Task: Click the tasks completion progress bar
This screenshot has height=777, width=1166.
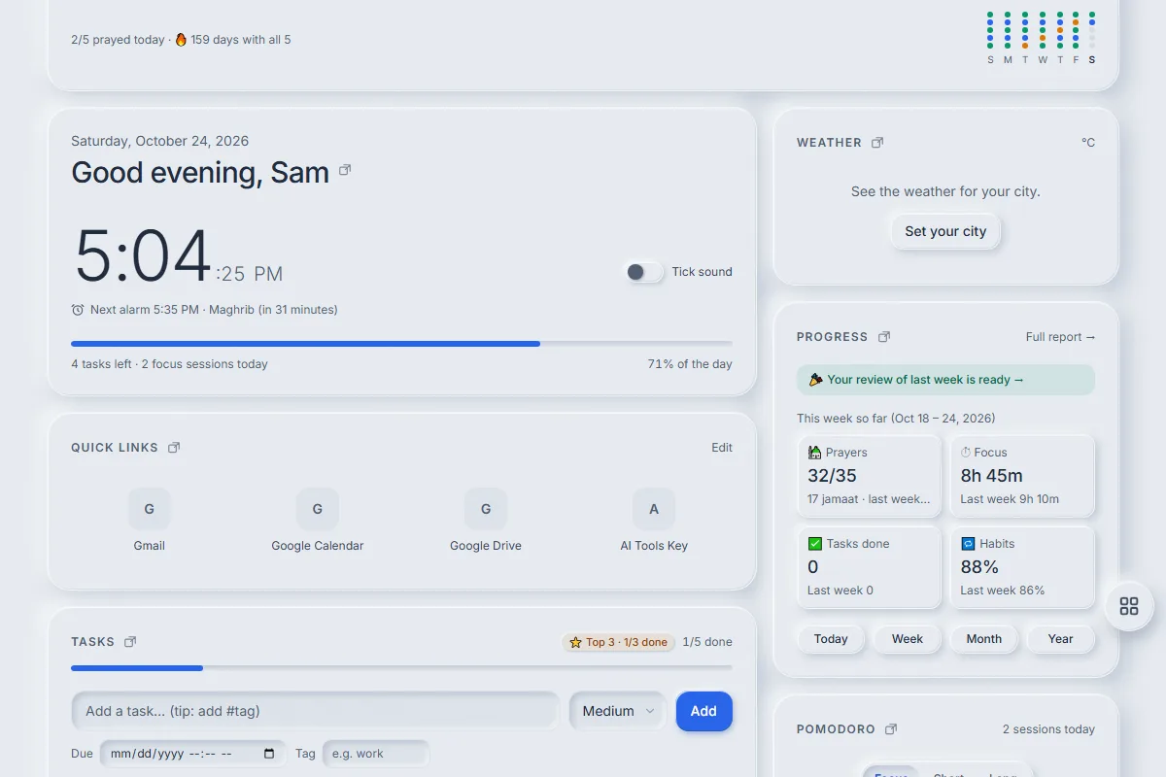Action: [x=401, y=668]
